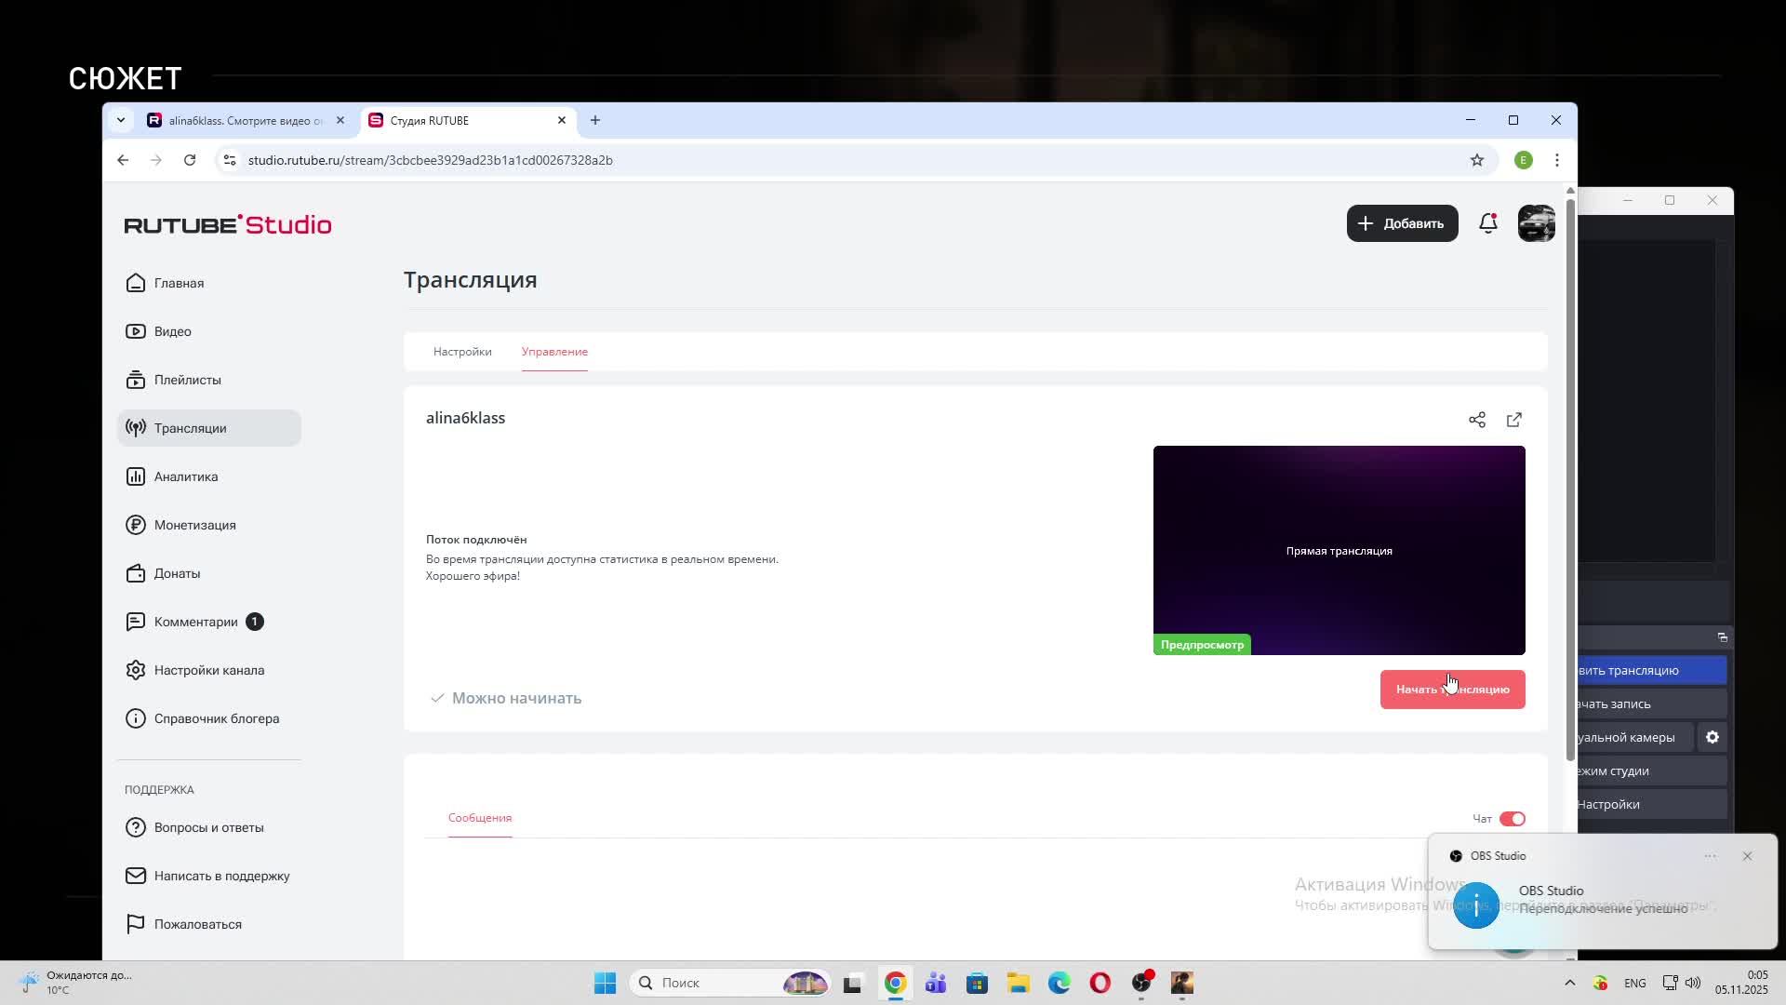Select the Сообщения tab
Screen dimensions: 1786x1005
tap(479, 818)
